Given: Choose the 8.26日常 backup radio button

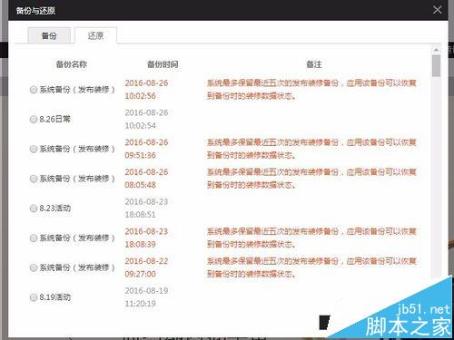Looking at the screenshot, I should click(x=34, y=119).
